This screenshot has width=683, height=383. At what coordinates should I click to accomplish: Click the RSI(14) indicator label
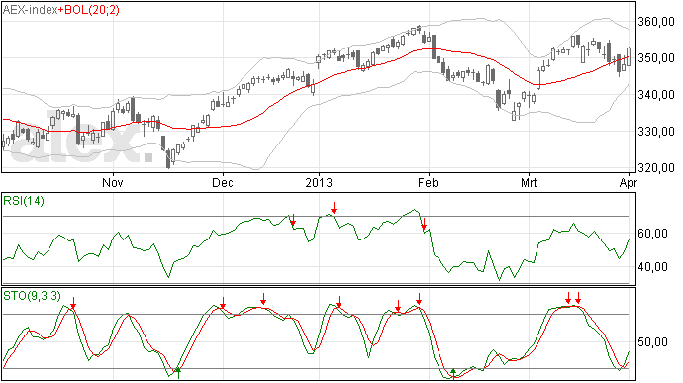coord(24,201)
